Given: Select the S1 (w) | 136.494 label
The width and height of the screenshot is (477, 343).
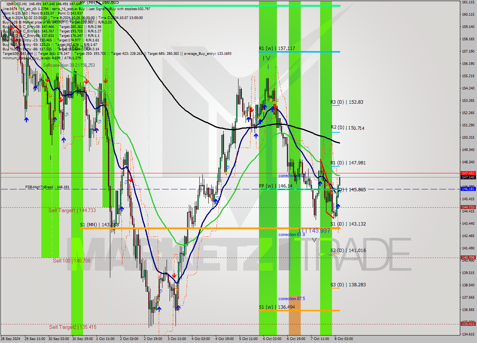Looking at the screenshot, I should click(277, 307).
